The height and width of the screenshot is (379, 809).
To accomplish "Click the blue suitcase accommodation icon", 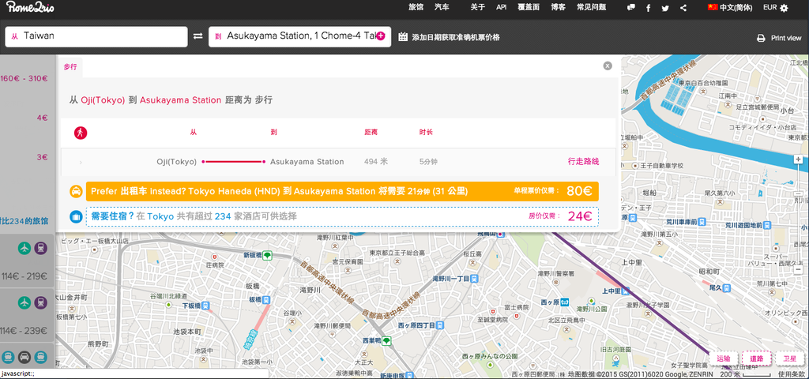I will coord(76,216).
